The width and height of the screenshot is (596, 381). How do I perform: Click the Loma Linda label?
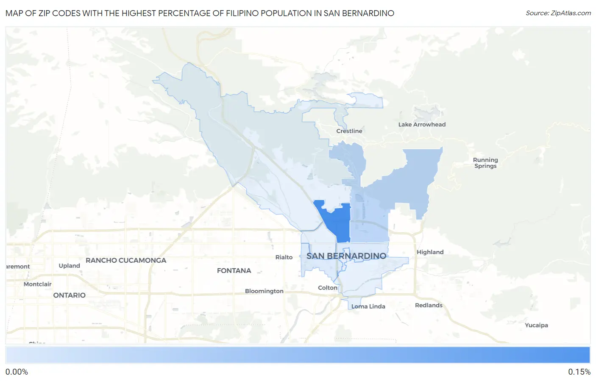pos(368,306)
